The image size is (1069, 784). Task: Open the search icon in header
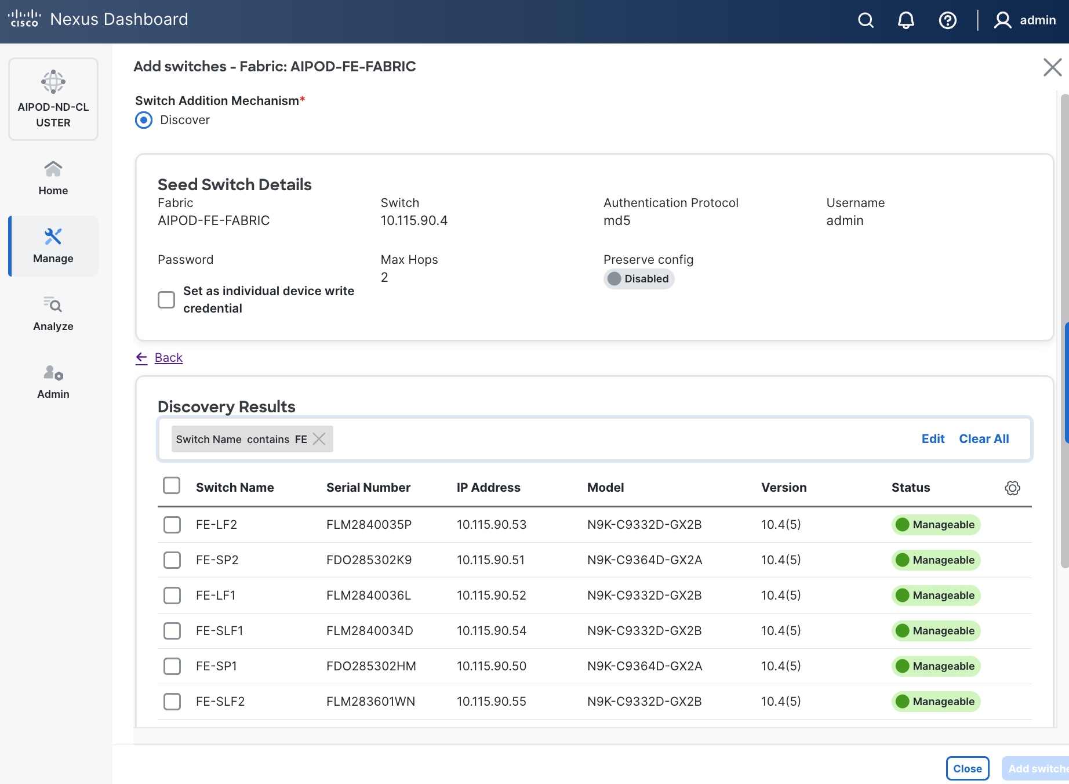tap(866, 20)
